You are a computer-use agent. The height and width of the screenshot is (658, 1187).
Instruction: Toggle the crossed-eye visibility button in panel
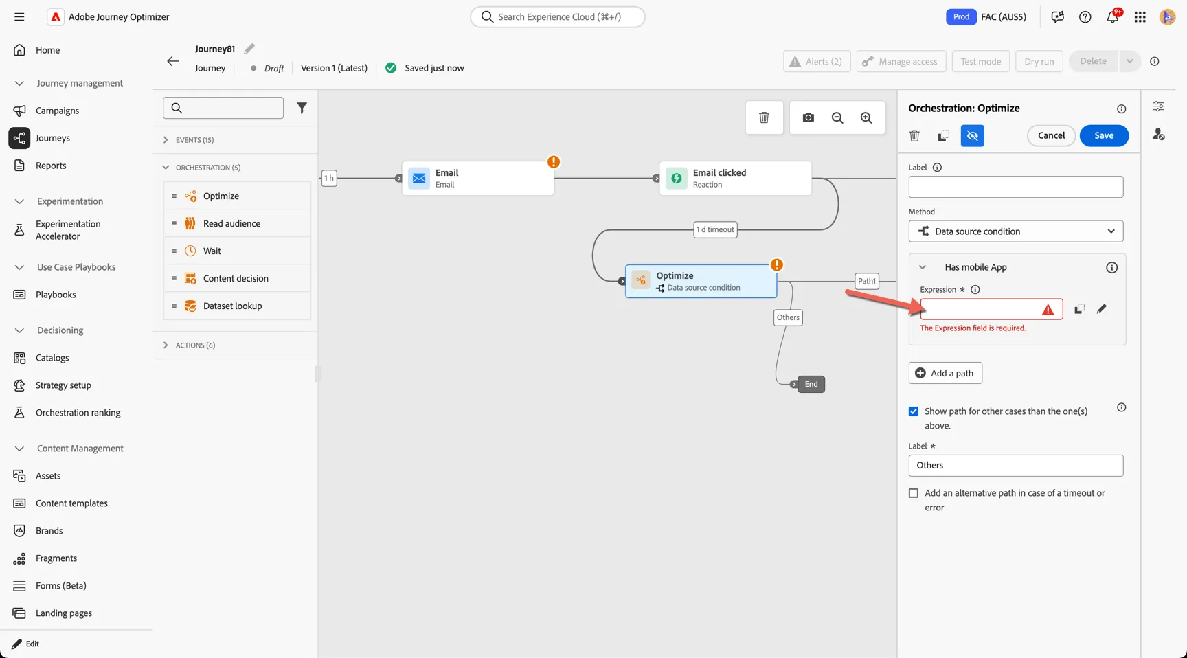pyautogui.click(x=972, y=136)
